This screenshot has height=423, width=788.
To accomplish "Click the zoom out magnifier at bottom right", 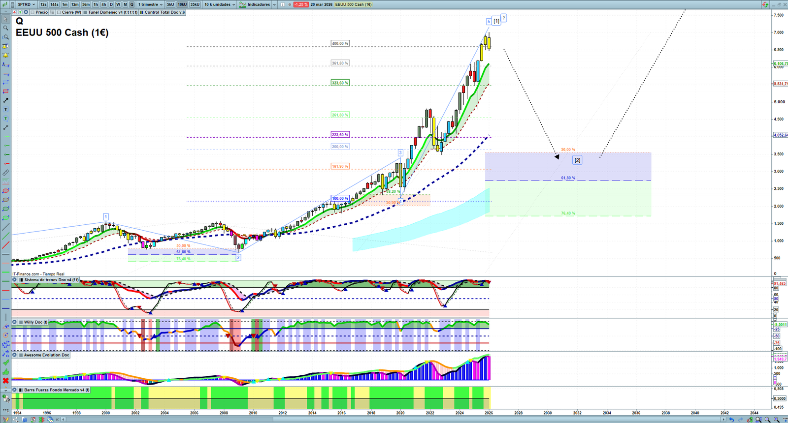I will pyautogui.click(x=767, y=420).
